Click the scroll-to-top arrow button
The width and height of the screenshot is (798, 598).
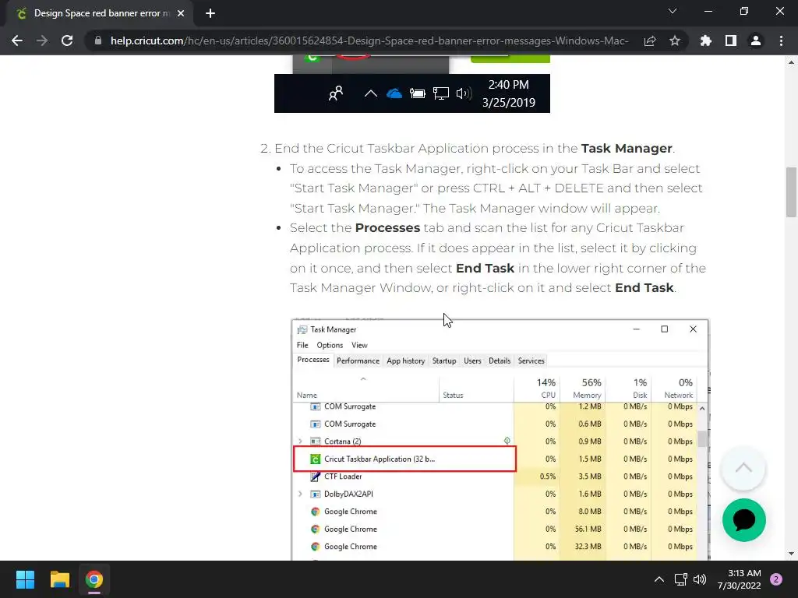(x=743, y=468)
